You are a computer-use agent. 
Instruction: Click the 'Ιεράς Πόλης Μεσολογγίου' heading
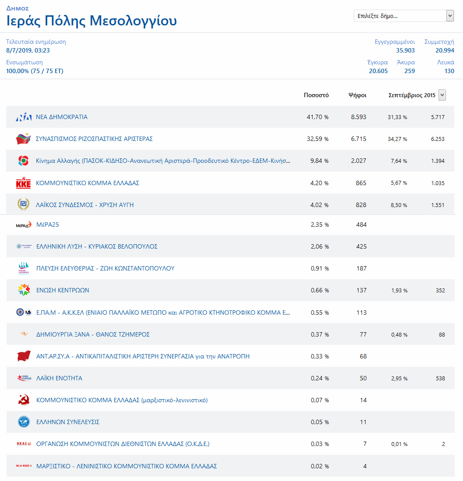tap(91, 21)
